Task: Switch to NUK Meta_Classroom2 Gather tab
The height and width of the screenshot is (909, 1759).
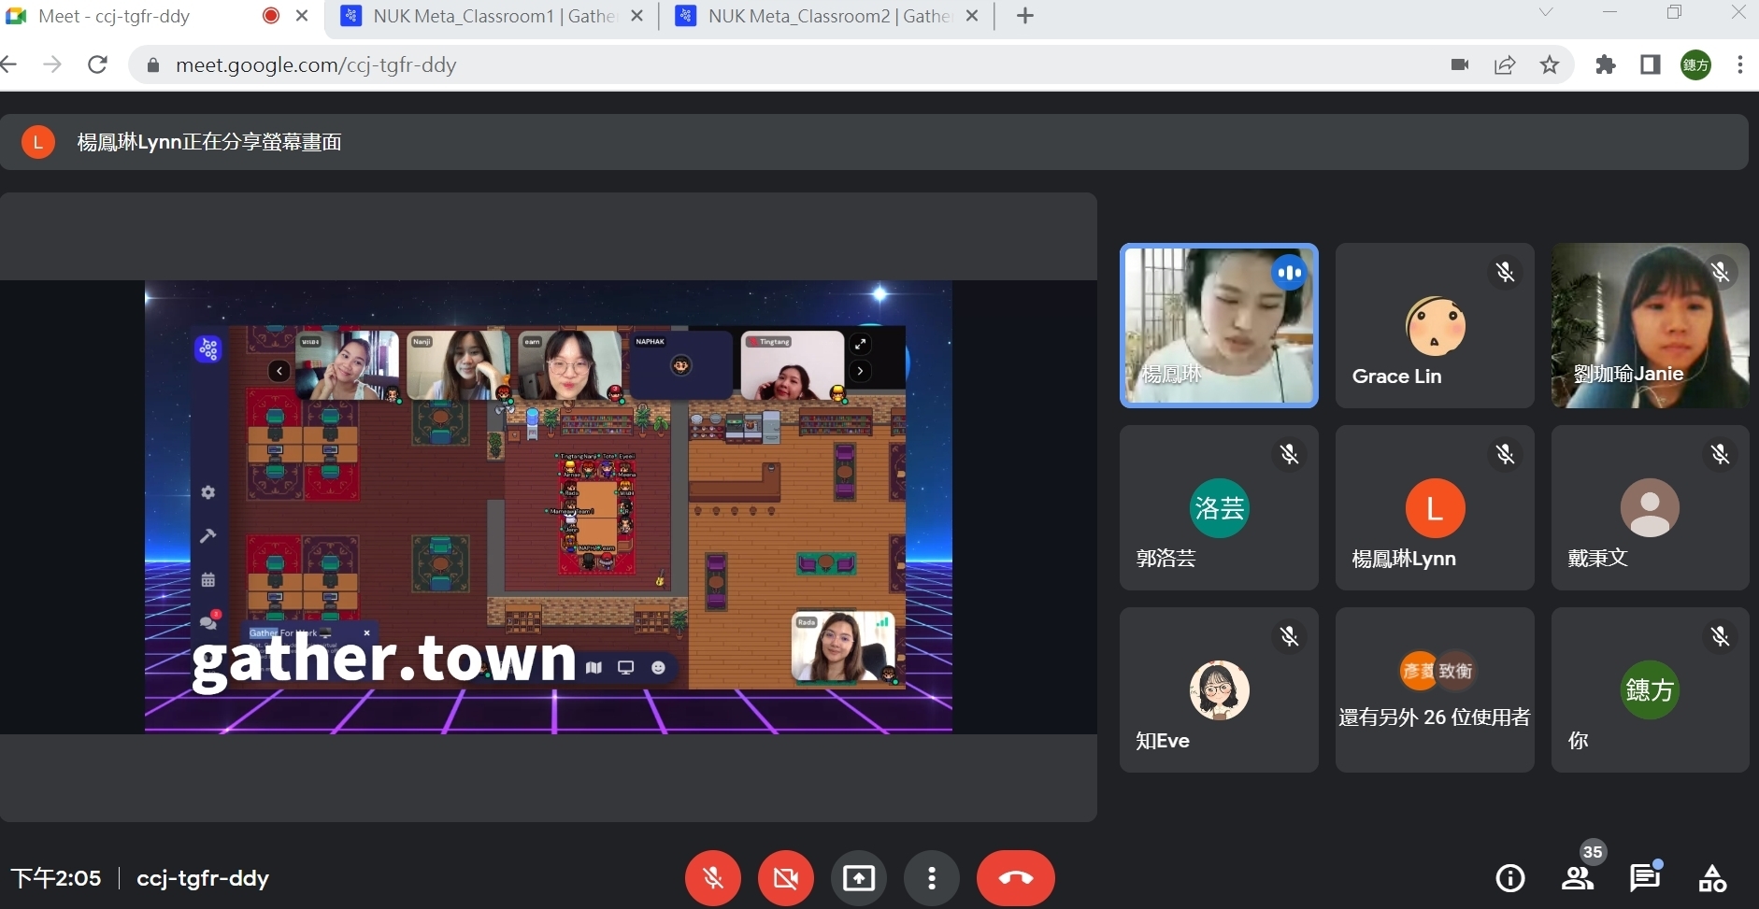Action: (827, 16)
